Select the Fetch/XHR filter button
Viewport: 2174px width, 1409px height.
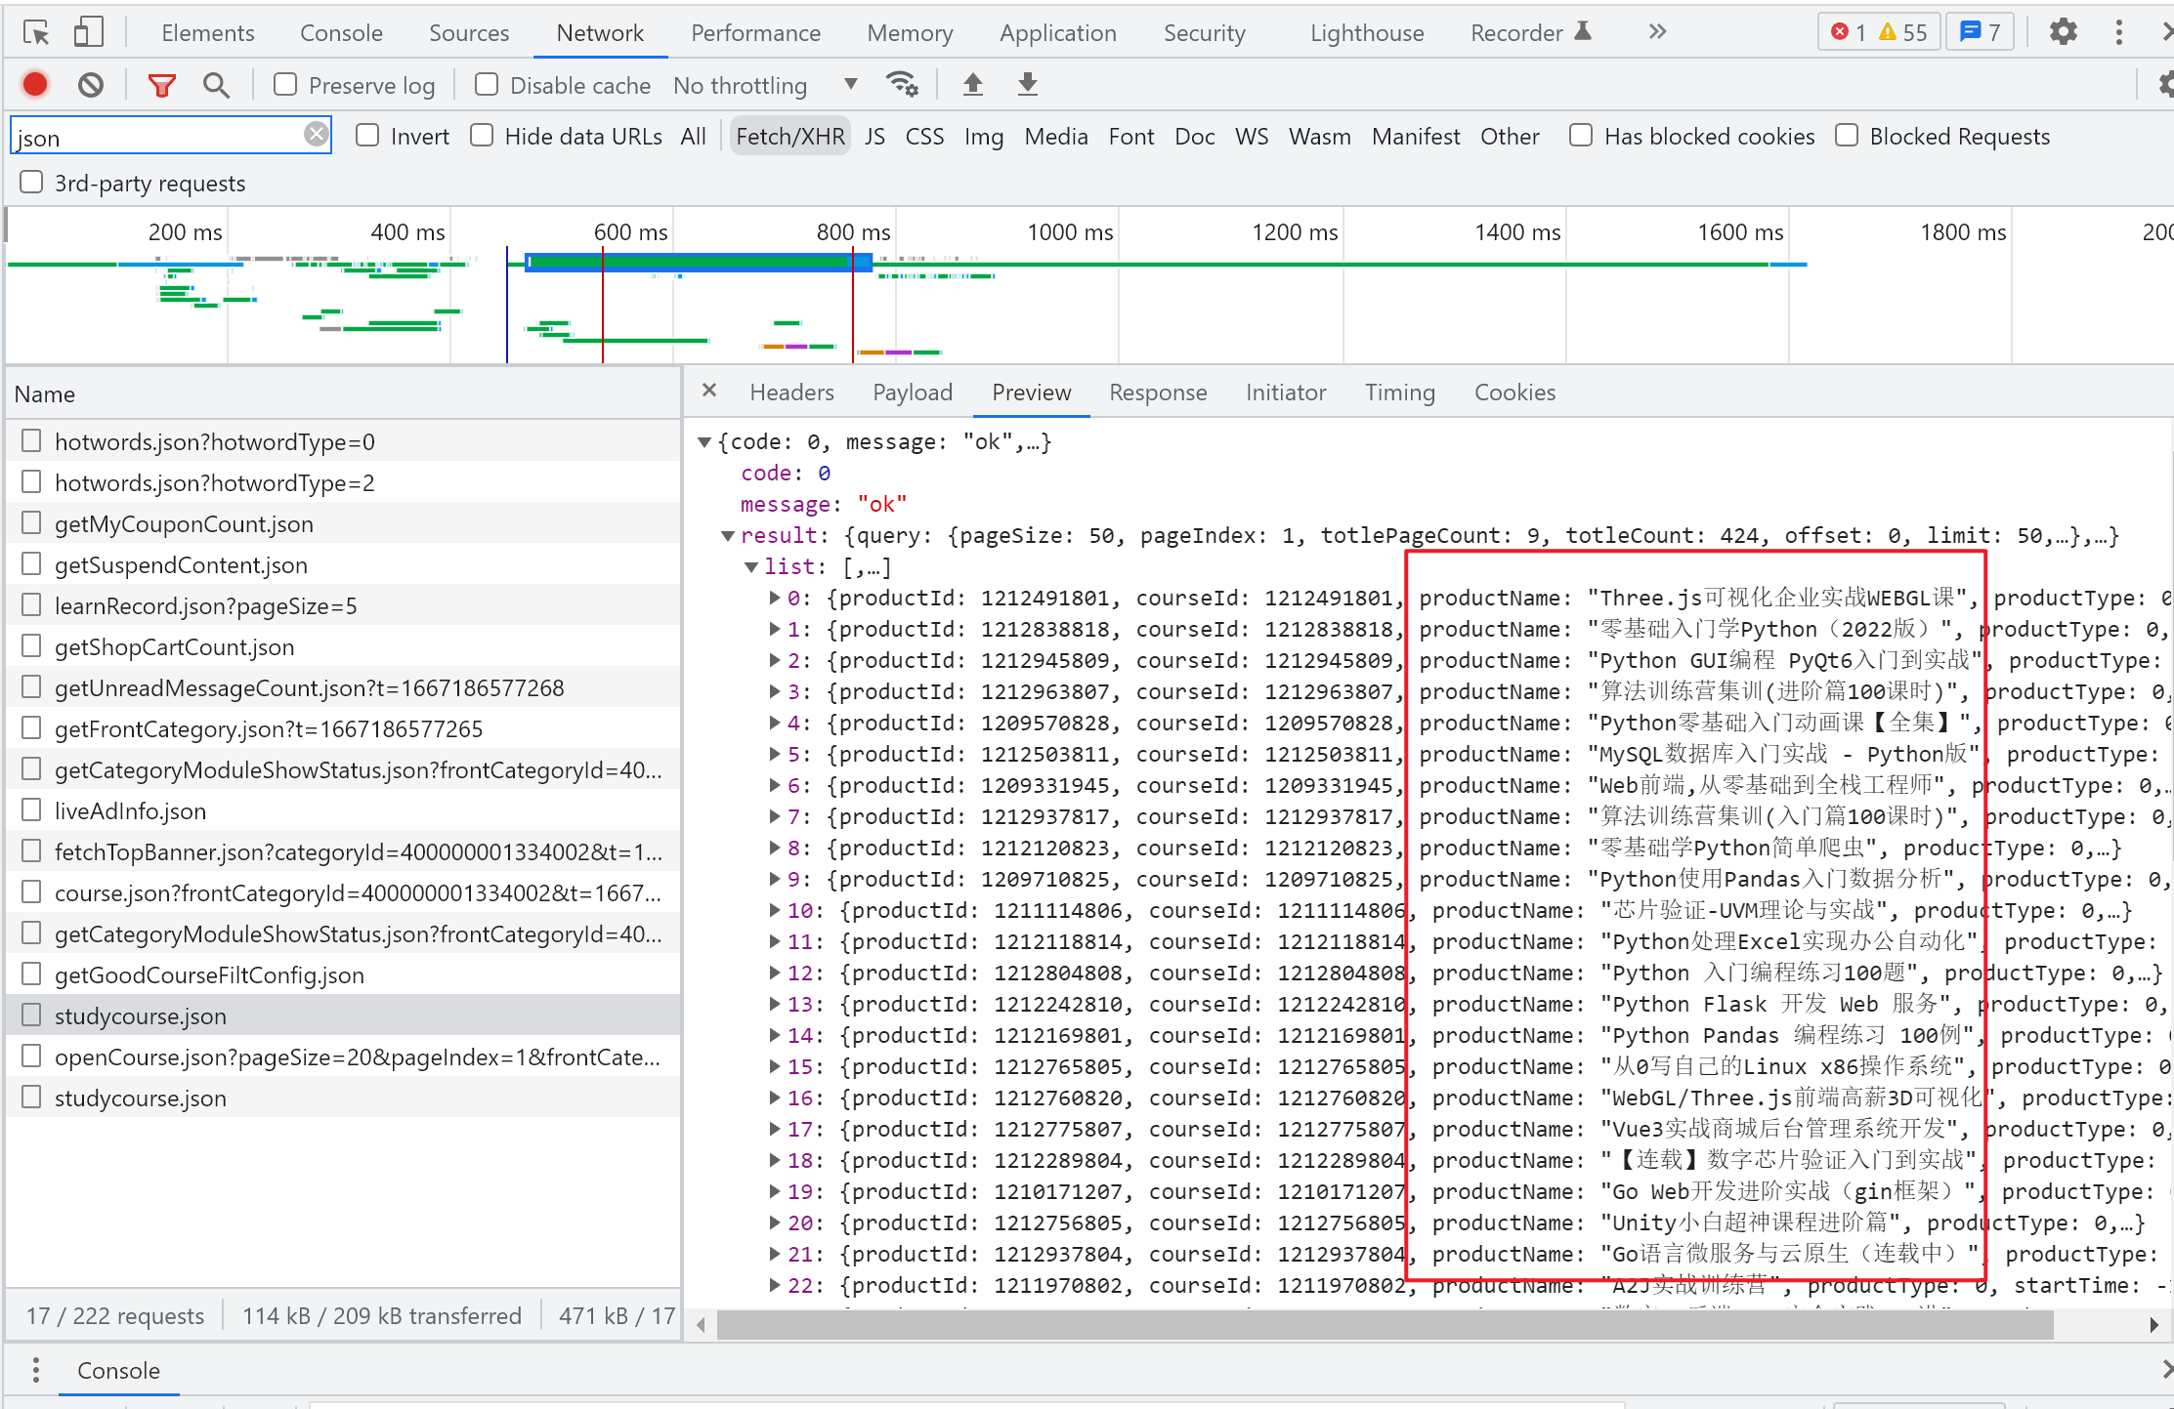(789, 136)
